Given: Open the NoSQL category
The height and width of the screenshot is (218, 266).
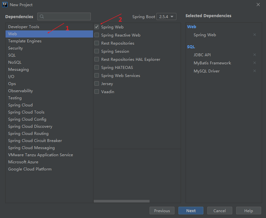Looking at the screenshot, I should coord(49,62).
